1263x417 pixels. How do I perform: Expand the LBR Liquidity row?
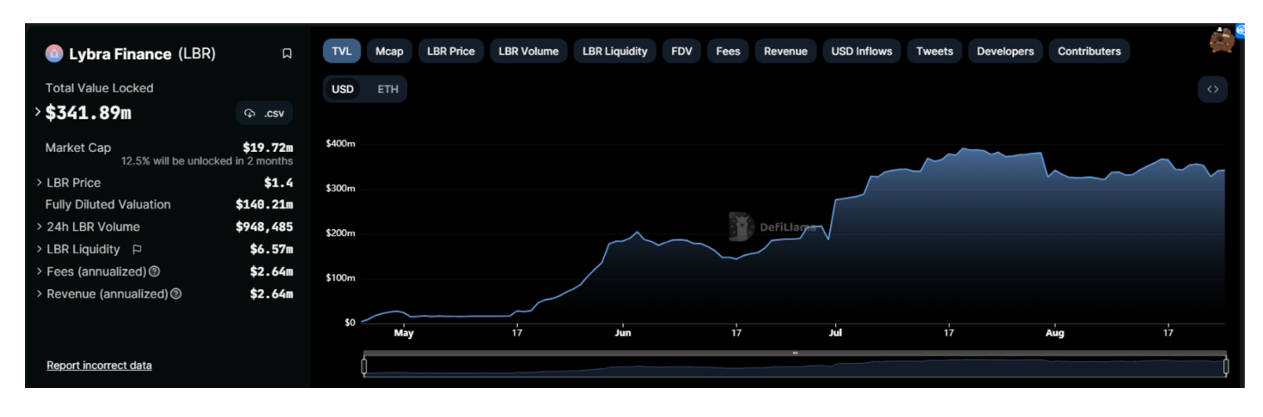(39, 249)
